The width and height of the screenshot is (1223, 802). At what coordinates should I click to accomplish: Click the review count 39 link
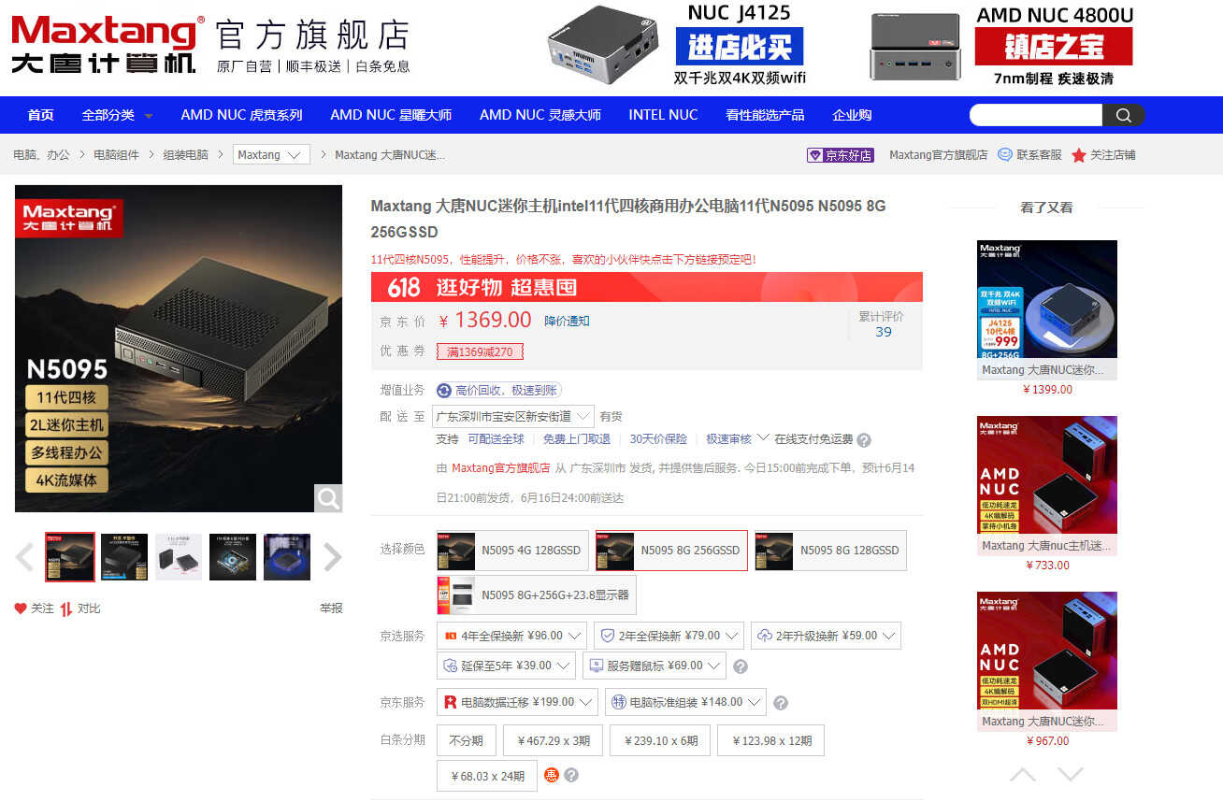(x=883, y=332)
